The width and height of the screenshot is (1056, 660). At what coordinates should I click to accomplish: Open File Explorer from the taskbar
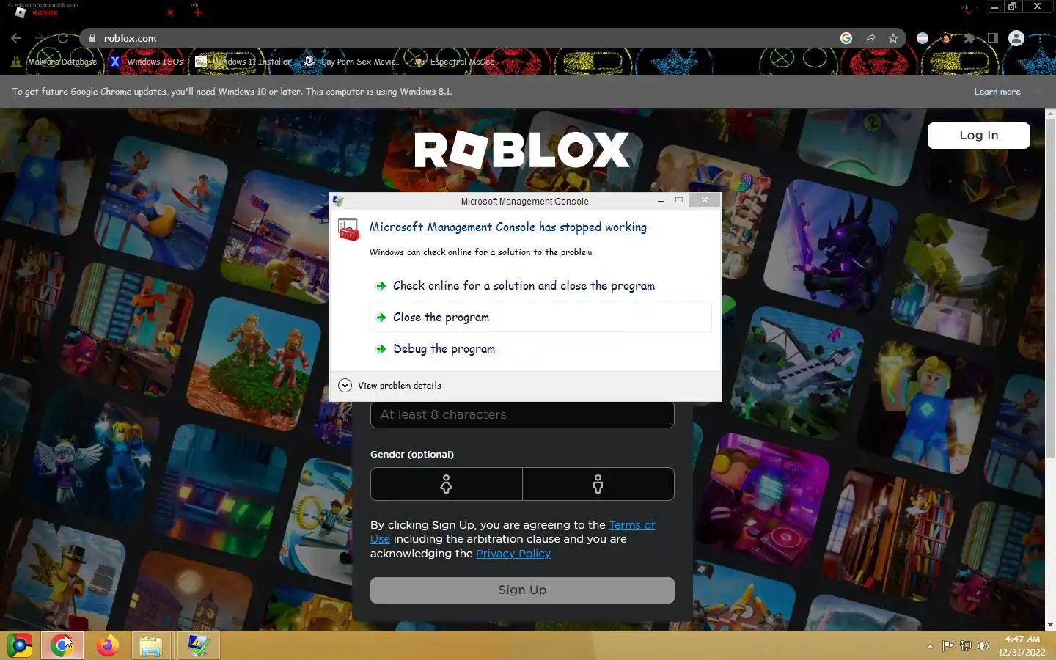click(151, 645)
